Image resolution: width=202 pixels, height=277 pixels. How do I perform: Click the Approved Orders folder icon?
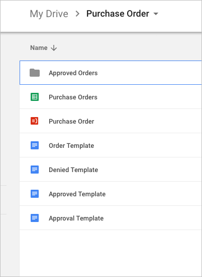35,73
